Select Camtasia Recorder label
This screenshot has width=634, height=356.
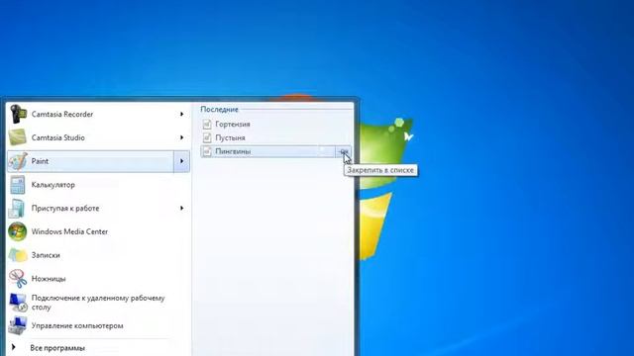pyautogui.click(x=62, y=115)
